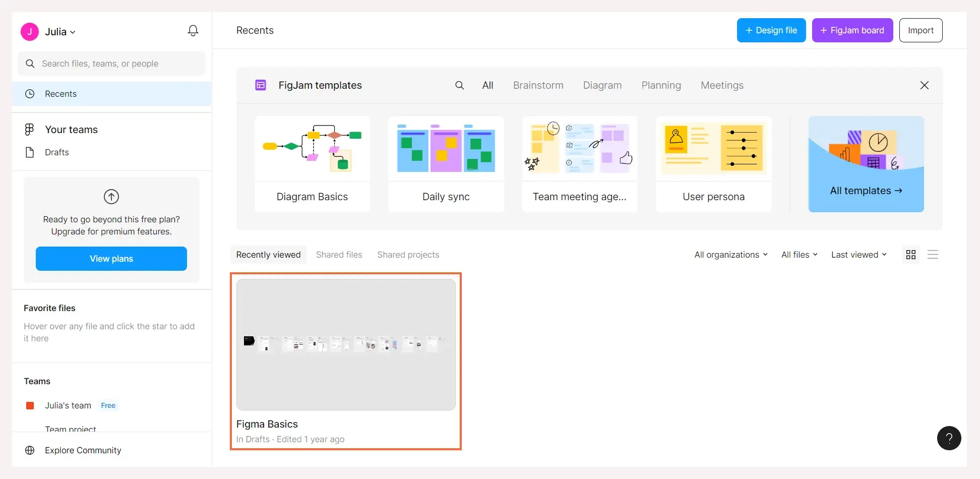Open the User persona template
This screenshot has height=479, width=980.
point(714,164)
